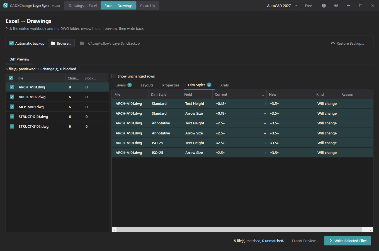The width and height of the screenshot is (379, 251).
Task: Click the Layers tab count badge 3
Action: [x=130, y=85]
